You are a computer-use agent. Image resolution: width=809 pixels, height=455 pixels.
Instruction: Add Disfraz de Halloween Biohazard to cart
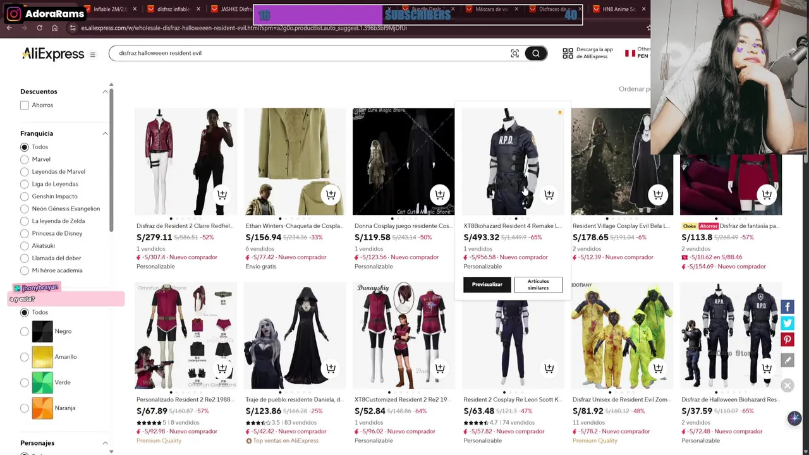point(767,368)
